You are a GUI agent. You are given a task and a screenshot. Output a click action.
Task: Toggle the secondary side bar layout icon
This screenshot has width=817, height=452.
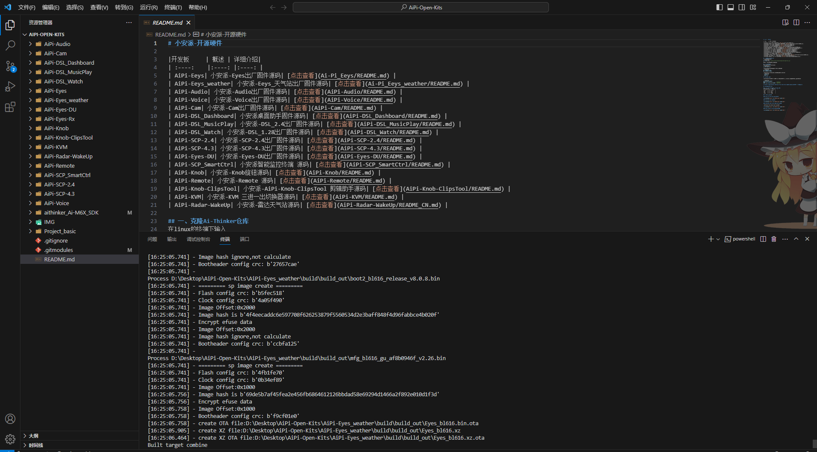(x=742, y=7)
